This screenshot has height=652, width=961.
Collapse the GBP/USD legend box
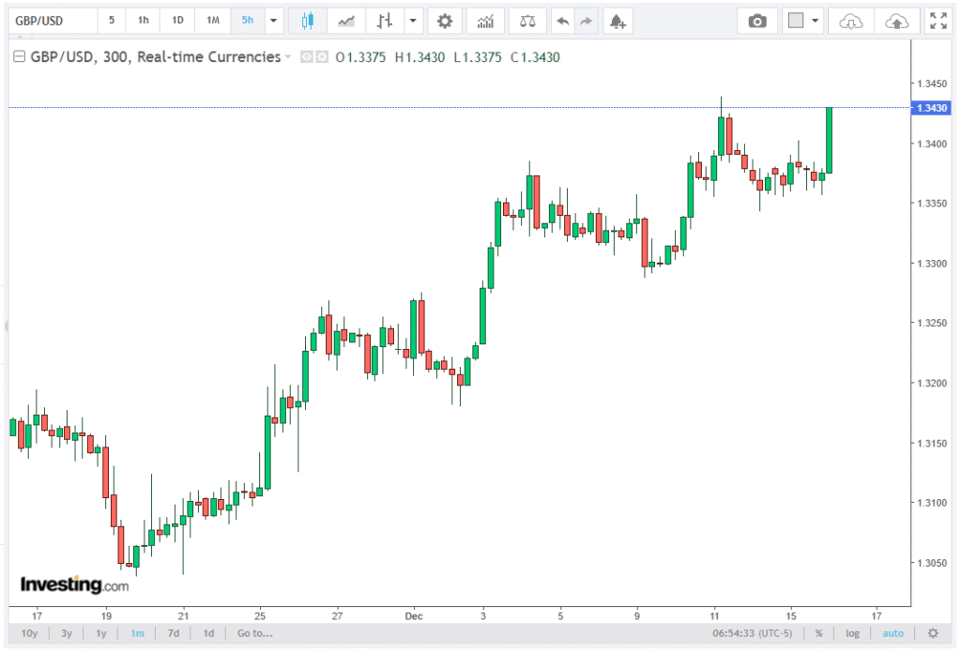(18, 57)
